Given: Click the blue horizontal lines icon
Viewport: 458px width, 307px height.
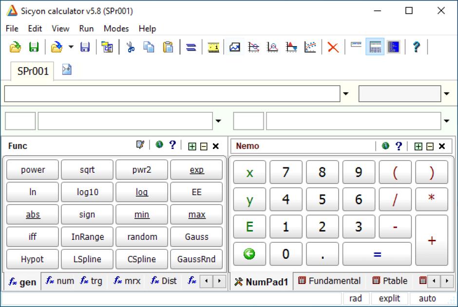Looking at the screenshot, I should tap(191, 47).
